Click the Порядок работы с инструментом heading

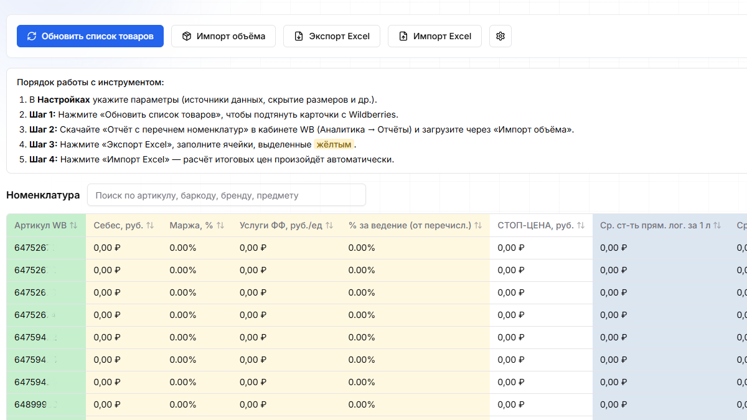pos(91,82)
